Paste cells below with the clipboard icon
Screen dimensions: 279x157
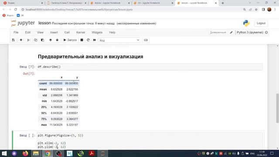click(x=42, y=40)
